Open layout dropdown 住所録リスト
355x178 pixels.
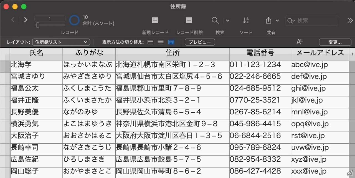61,42
